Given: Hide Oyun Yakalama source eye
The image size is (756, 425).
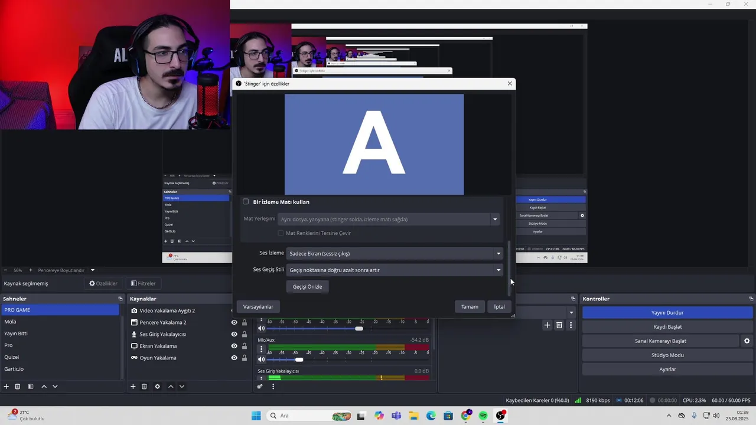Looking at the screenshot, I should click(x=234, y=358).
